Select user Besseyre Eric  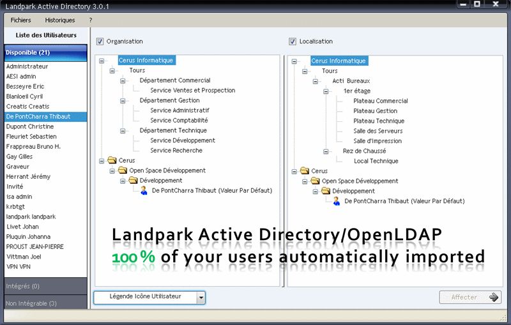[x=25, y=86]
